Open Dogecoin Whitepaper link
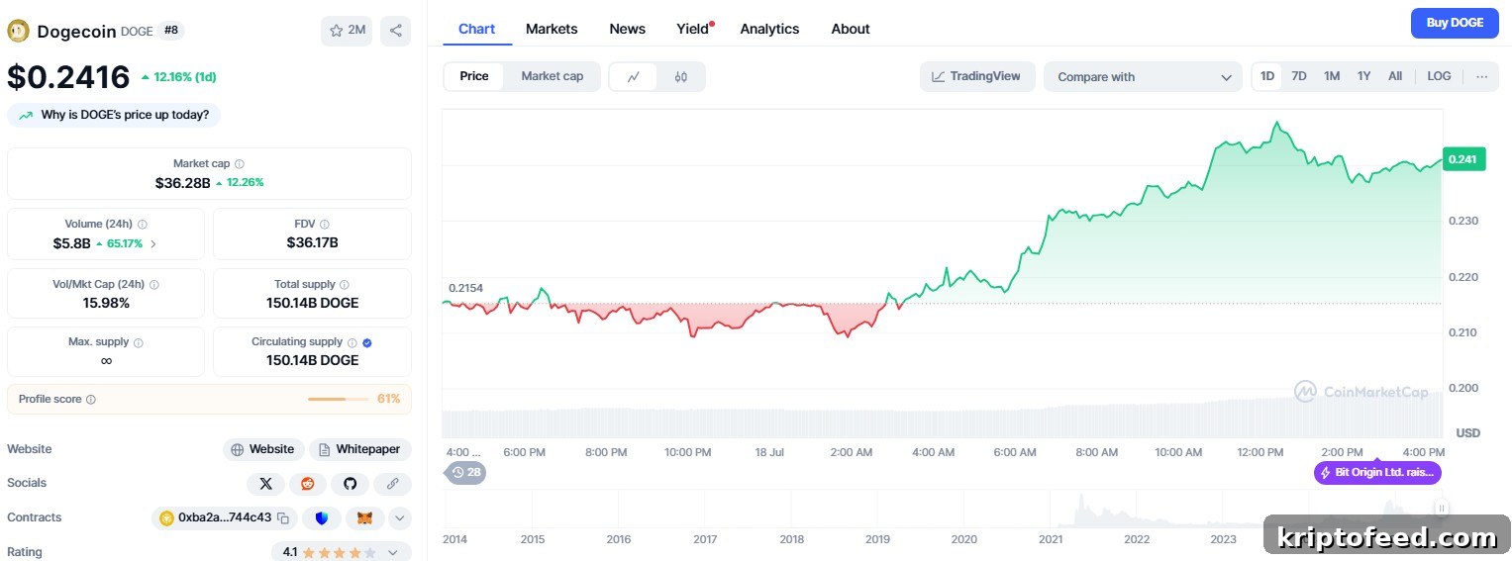This screenshot has width=1512, height=561. click(360, 449)
